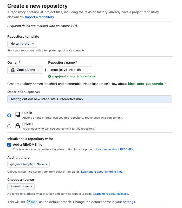Select the Private radio button
The width and height of the screenshot is (182, 208).
pyautogui.click(x=9, y=126)
